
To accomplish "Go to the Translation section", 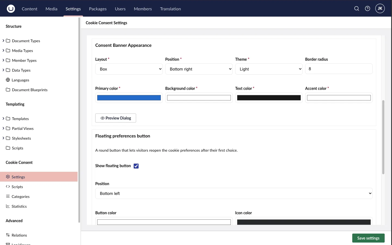I will click(x=170, y=9).
